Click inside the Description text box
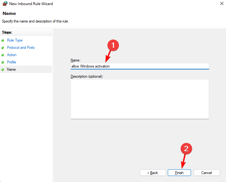This screenshot has width=226, height=182. point(139,99)
